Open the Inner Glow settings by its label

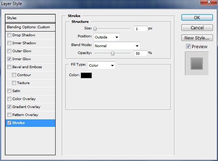[x=21, y=59]
